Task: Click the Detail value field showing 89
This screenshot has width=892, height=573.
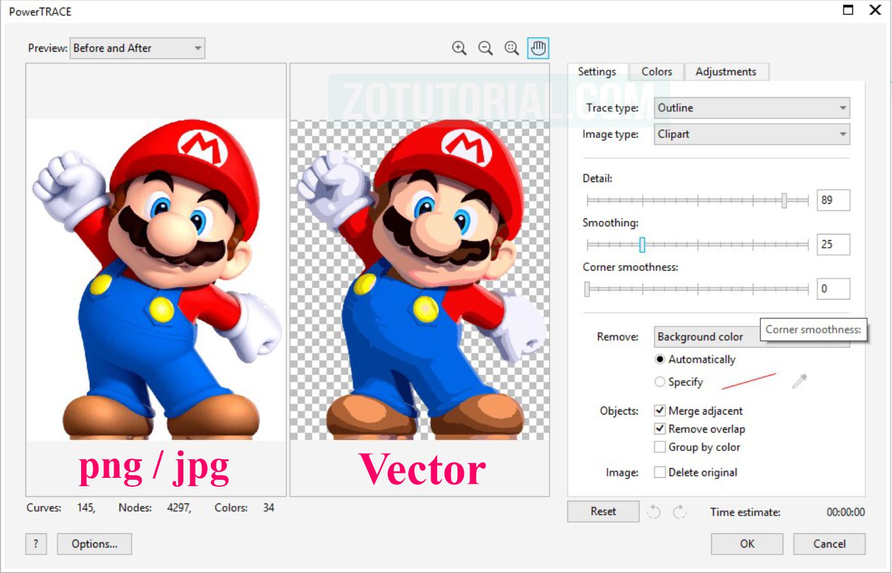Action: [x=833, y=200]
